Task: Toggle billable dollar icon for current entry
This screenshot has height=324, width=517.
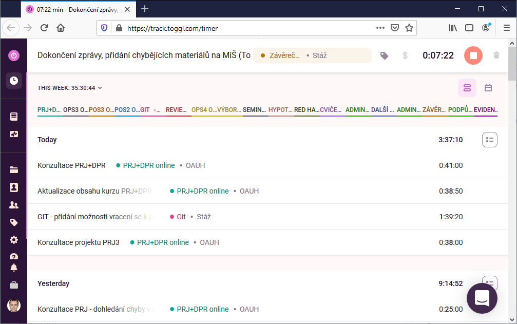Action: (405, 55)
